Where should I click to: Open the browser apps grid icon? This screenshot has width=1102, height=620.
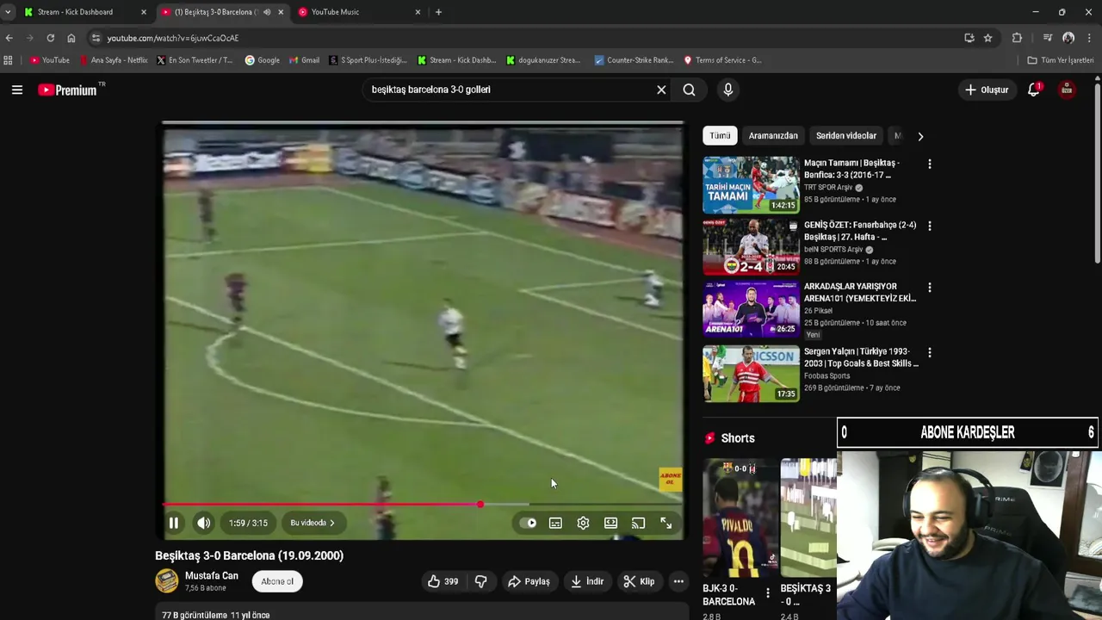tap(9, 60)
